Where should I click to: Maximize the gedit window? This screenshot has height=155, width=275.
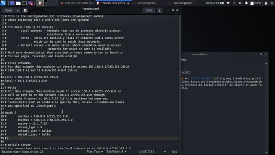[173, 10]
